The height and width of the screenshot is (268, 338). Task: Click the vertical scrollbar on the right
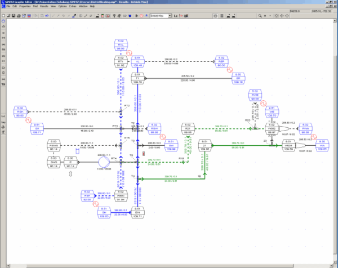point(335,141)
